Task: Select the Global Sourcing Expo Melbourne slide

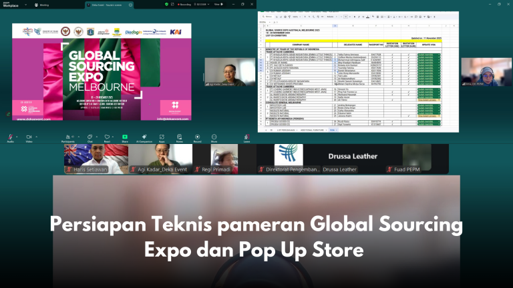Action: [102, 72]
